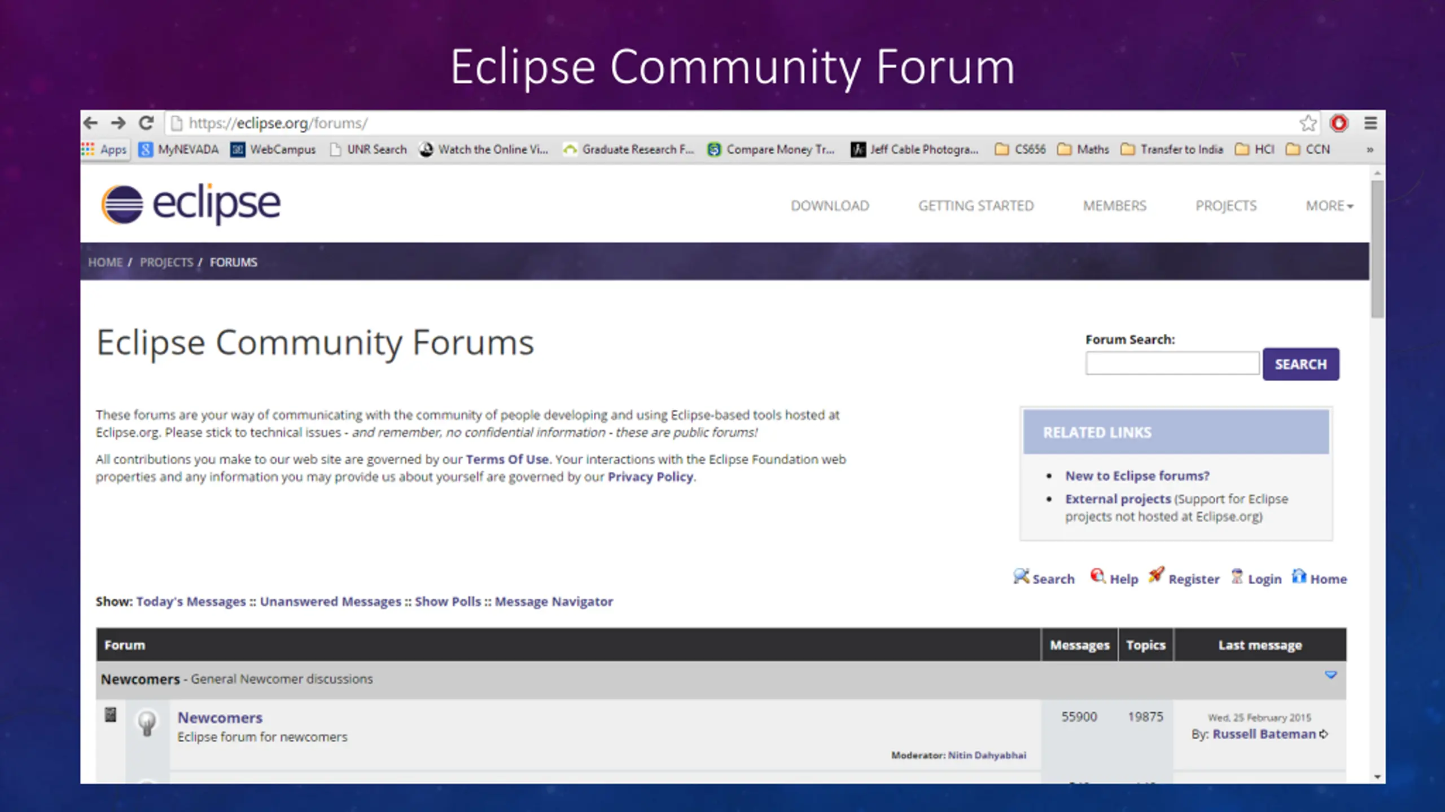The height and width of the screenshot is (812, 1445).
Task: Go to the last message arrow after Russell Bateman
Action: point(1324,734)
